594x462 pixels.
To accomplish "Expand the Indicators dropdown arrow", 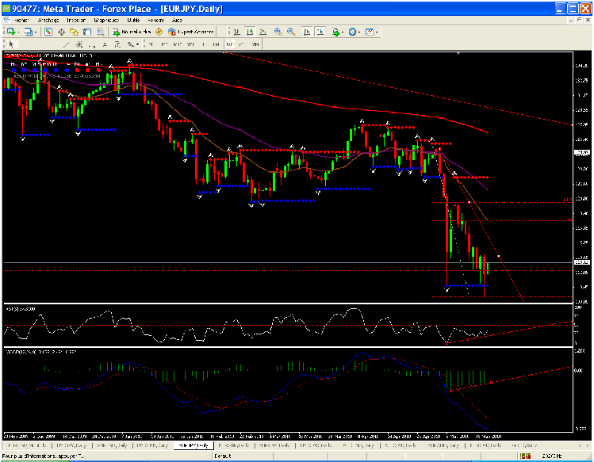I will click(342, 32).
